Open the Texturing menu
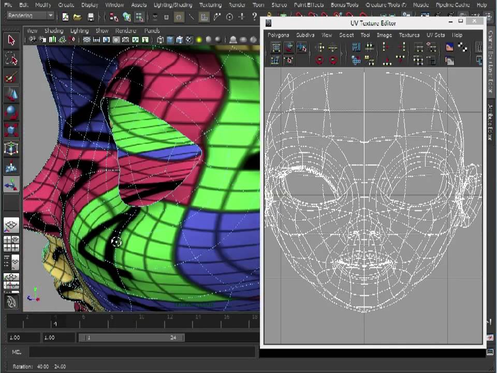Image resolution: width=497 pixels, height=373 pixels. pos(211,5)
